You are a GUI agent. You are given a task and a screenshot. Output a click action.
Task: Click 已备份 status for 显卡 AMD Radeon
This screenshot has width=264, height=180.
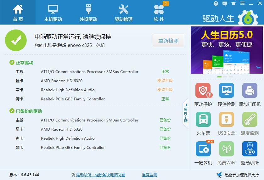(x=165, y=129)
